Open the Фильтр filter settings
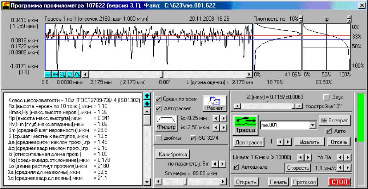Viewport: 368px width, 189px height. [166, 123]
